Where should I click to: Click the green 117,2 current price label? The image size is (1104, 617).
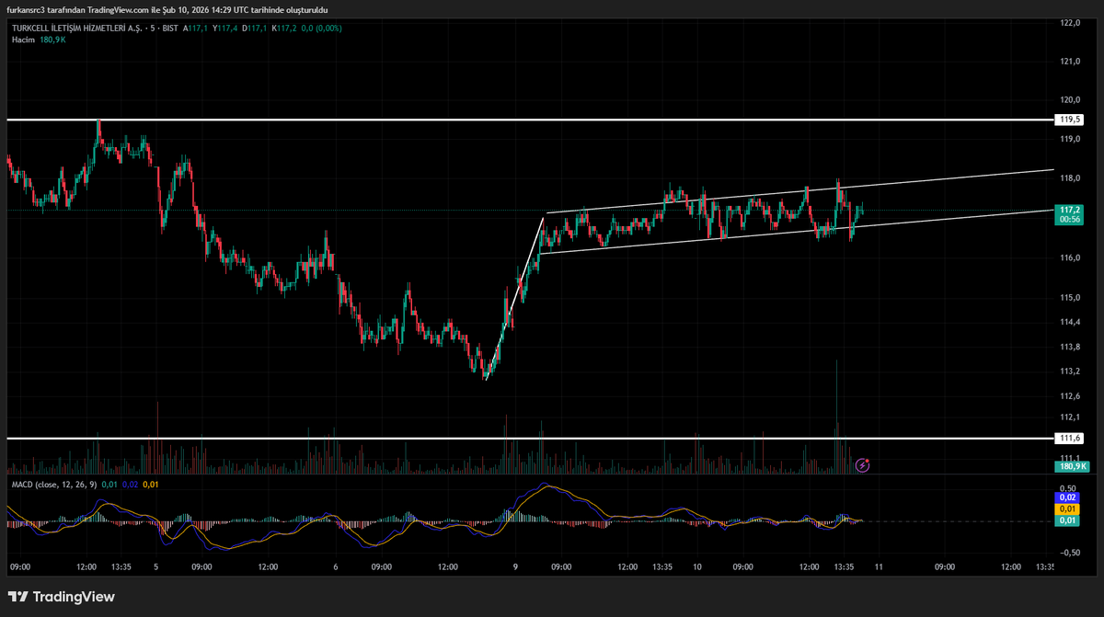tap(1069, 210)
